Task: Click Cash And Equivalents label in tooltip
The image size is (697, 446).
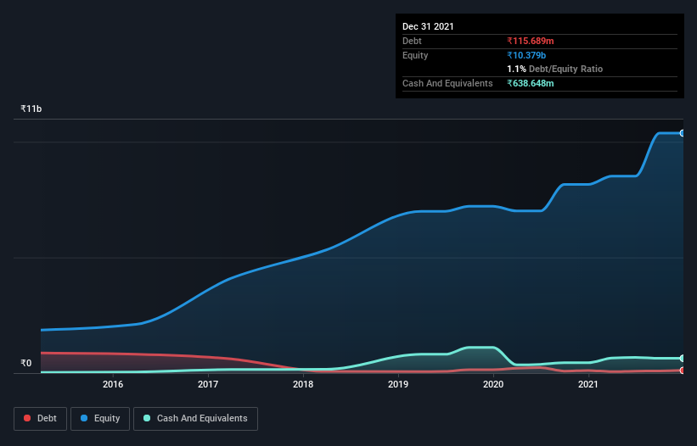Action: 447,83
